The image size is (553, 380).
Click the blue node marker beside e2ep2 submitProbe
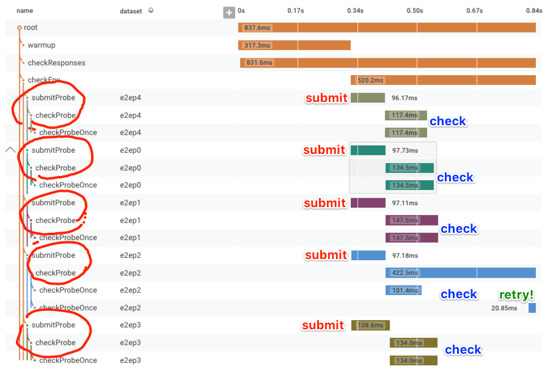click(x=26, y=255)
